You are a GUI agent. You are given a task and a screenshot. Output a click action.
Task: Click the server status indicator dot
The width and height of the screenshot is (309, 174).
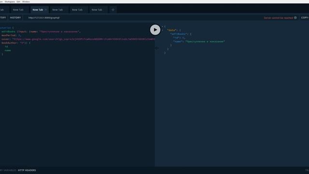coord(295,17)
